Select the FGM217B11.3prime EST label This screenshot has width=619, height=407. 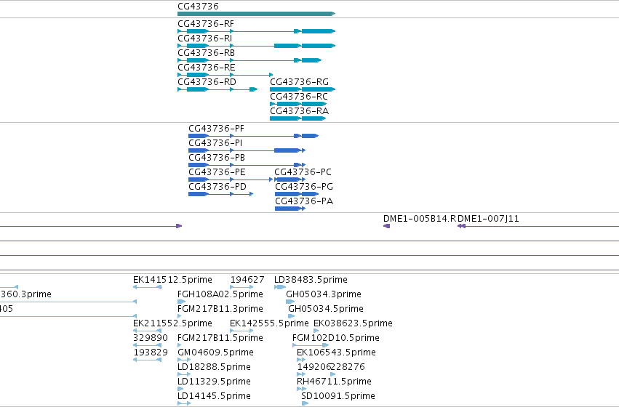tap(220, 309)
